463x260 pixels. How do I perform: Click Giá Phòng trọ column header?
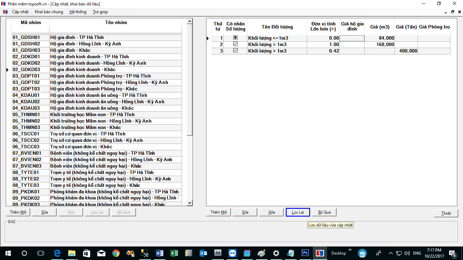pos(434,27)
